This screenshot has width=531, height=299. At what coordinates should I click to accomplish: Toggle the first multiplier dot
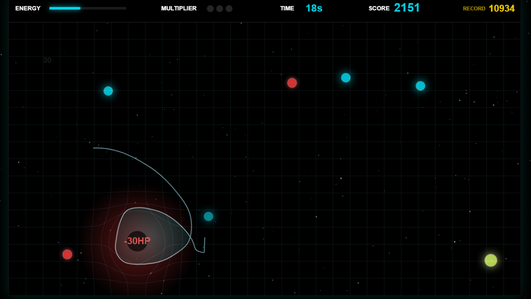tap(210, 8)
